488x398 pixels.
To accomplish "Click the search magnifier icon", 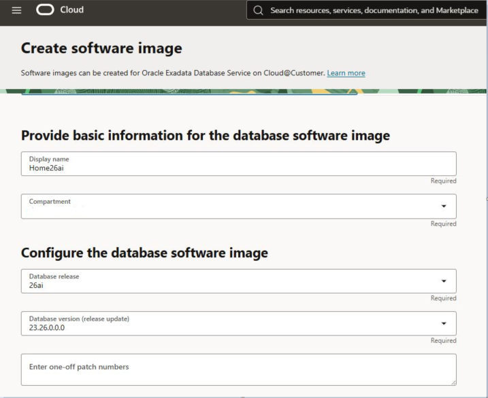I will pyautogui.click(x=258, y=10).
